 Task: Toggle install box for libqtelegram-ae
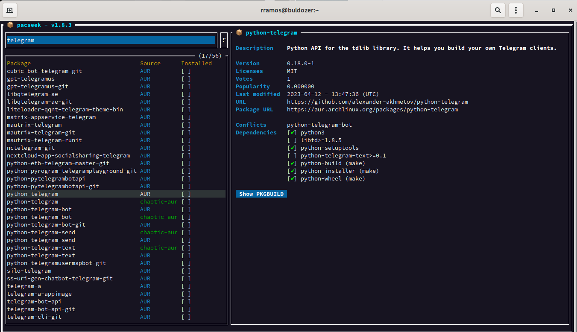(186, 94)
